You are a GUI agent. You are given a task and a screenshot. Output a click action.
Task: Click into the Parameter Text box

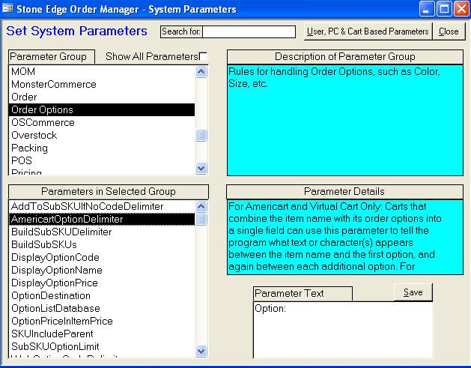343,330
